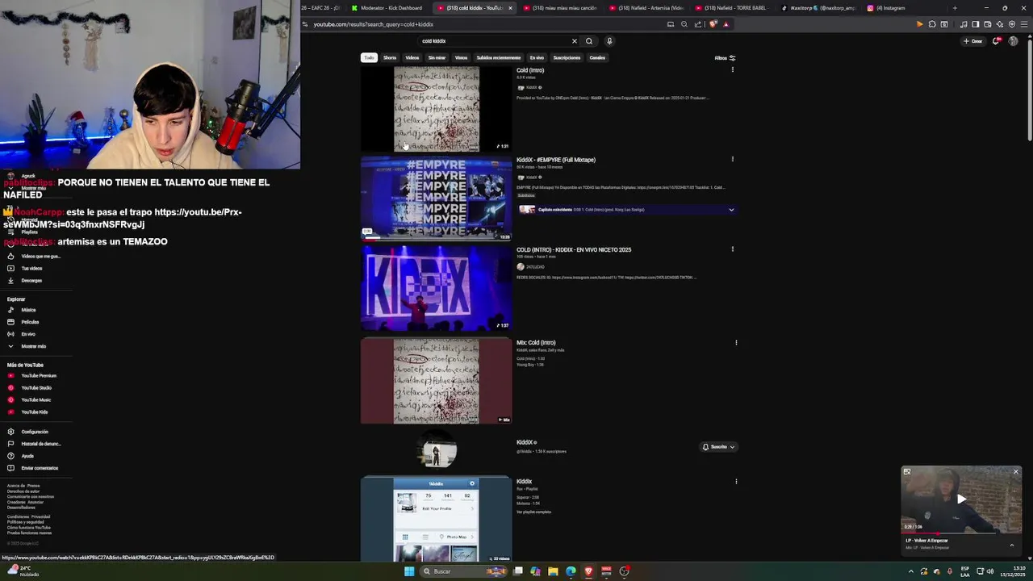Open Historial de denuncias in the sidebar
This screenshot has width=1033, height=581.
click(40, 444)
